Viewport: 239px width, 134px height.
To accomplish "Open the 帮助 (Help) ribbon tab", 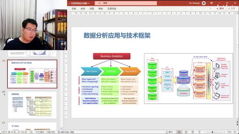I will (x=100, y=9).
